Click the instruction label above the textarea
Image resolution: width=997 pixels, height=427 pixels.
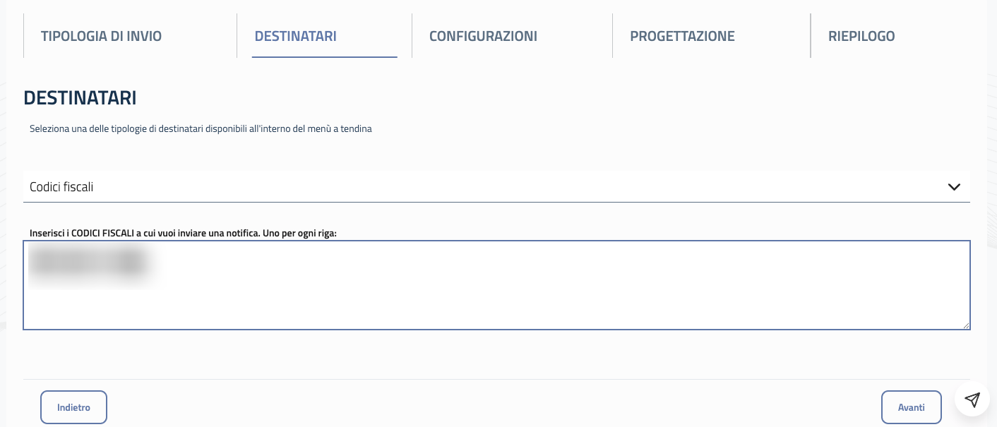183,232
